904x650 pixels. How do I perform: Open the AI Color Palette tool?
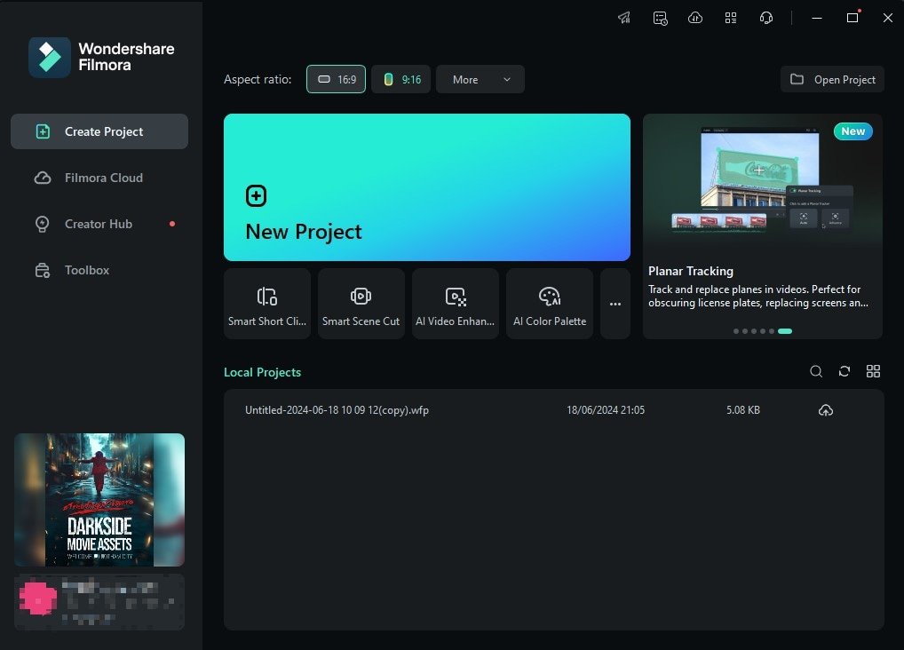click(549, 303)
